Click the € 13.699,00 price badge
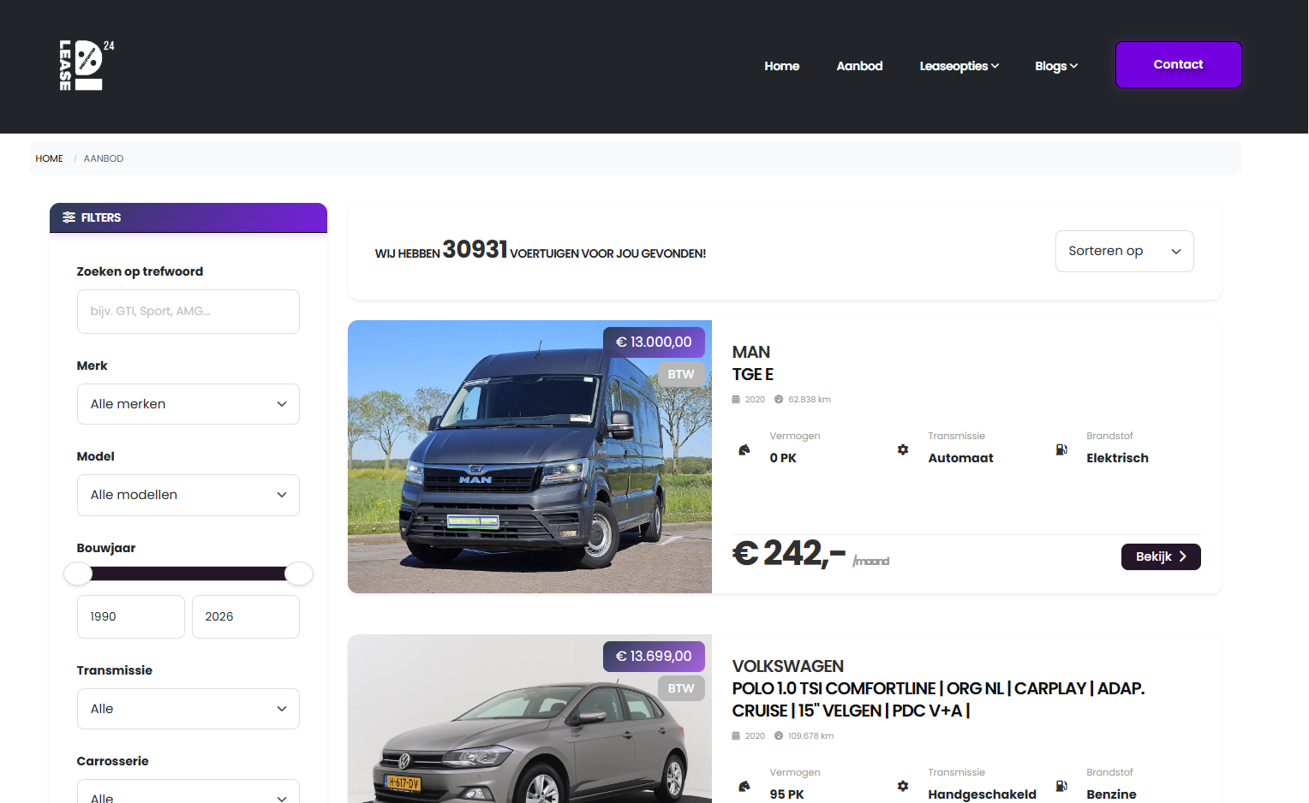 [x=654, y=656]
